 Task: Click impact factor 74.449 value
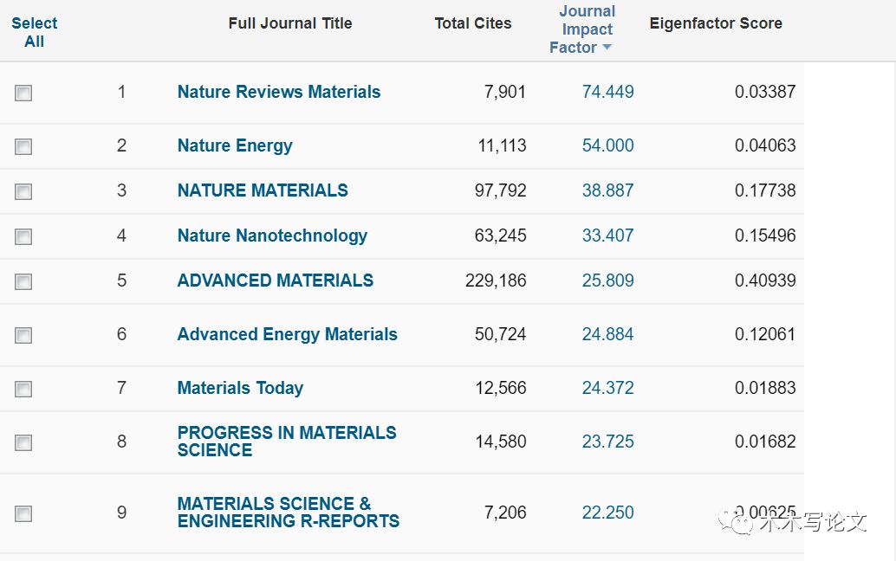tap(607, 92)
